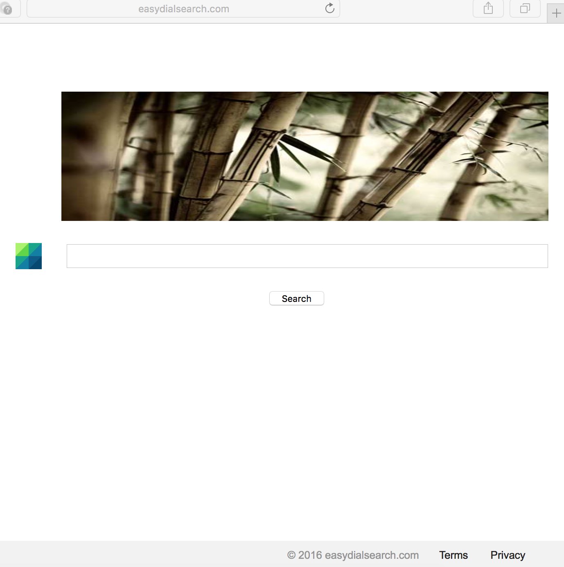Click empty gray footer bar left of copyright

(x=123, y=554)
